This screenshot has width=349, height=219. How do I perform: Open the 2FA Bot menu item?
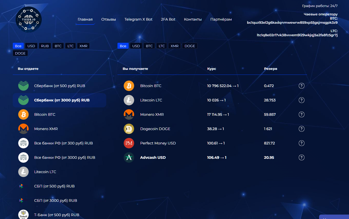point(168,19)
